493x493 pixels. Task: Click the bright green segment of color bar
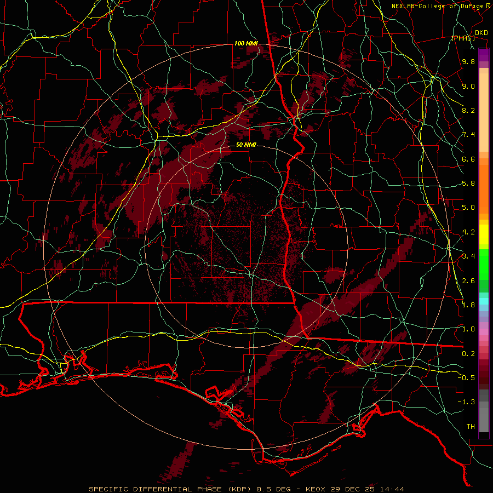[x=484, y=263]
